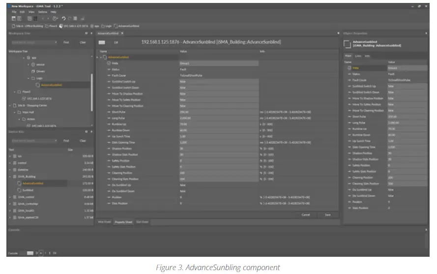Select the Property Sheet tab
Screen dimensions: 437x274
[x=123, y=222]
